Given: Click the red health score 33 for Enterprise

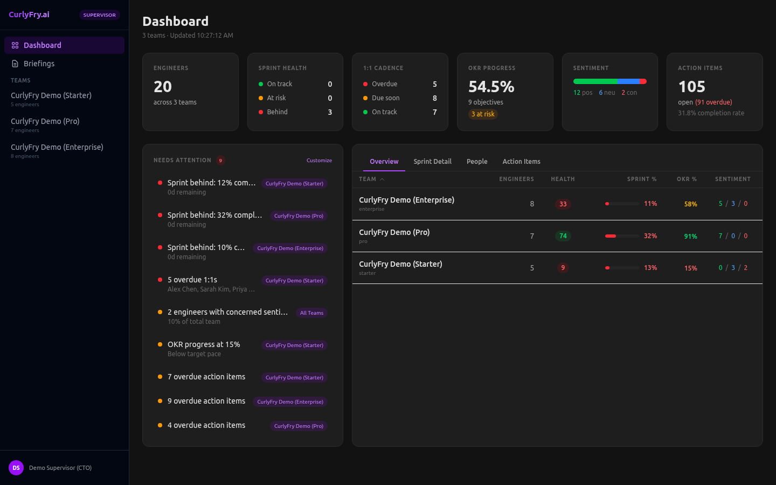Looking at the screenshot, I should 563,204.
